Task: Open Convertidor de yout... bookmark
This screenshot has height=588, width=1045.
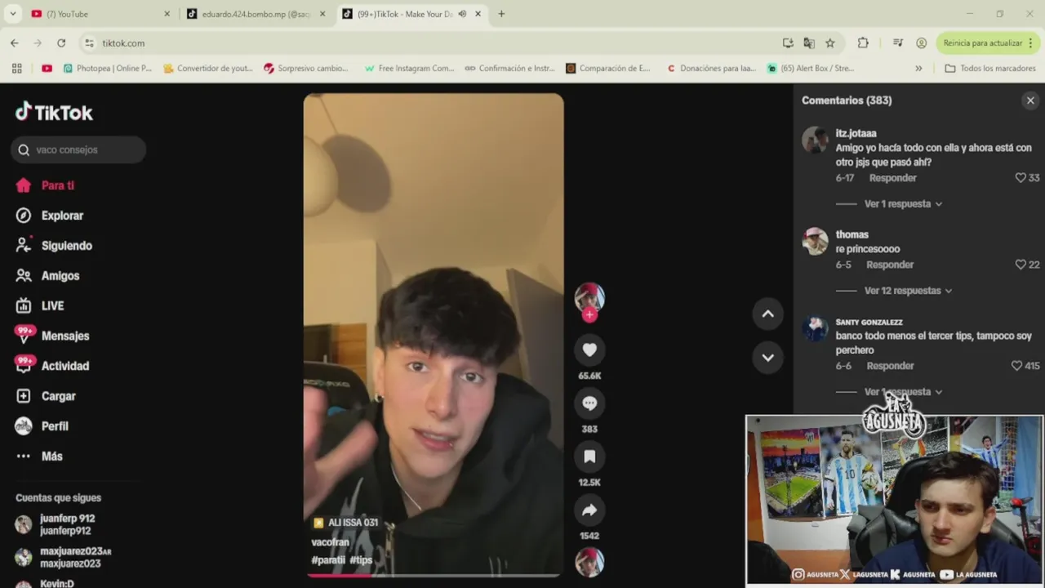Action: tap(207, 69)
